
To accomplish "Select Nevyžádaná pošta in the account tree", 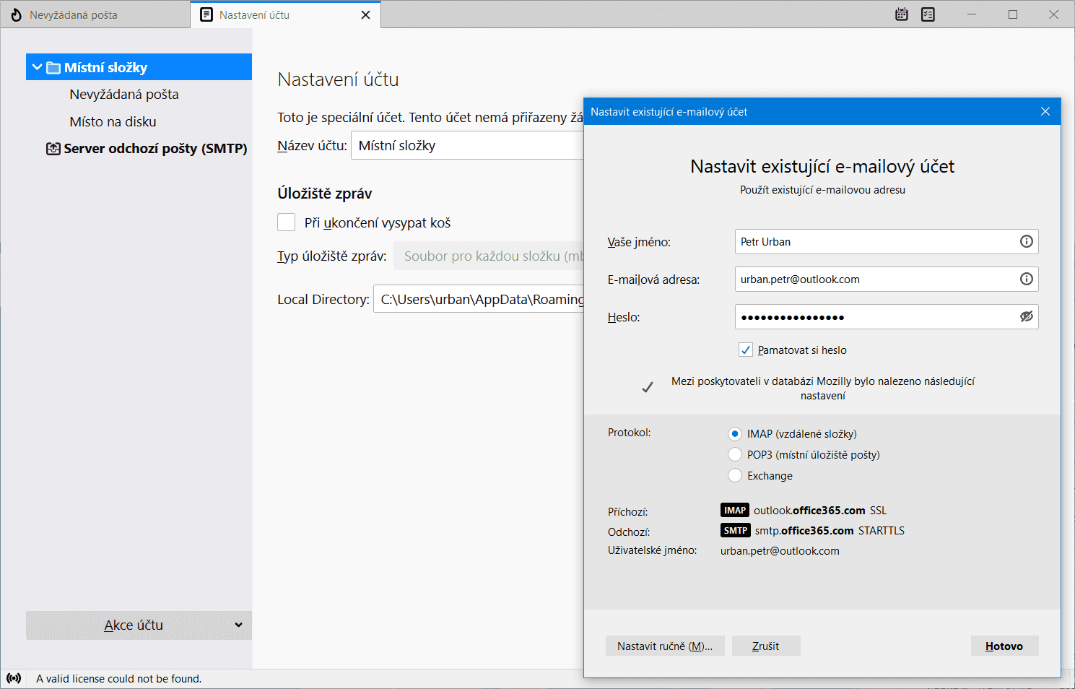I will click(x=124, y=95).
